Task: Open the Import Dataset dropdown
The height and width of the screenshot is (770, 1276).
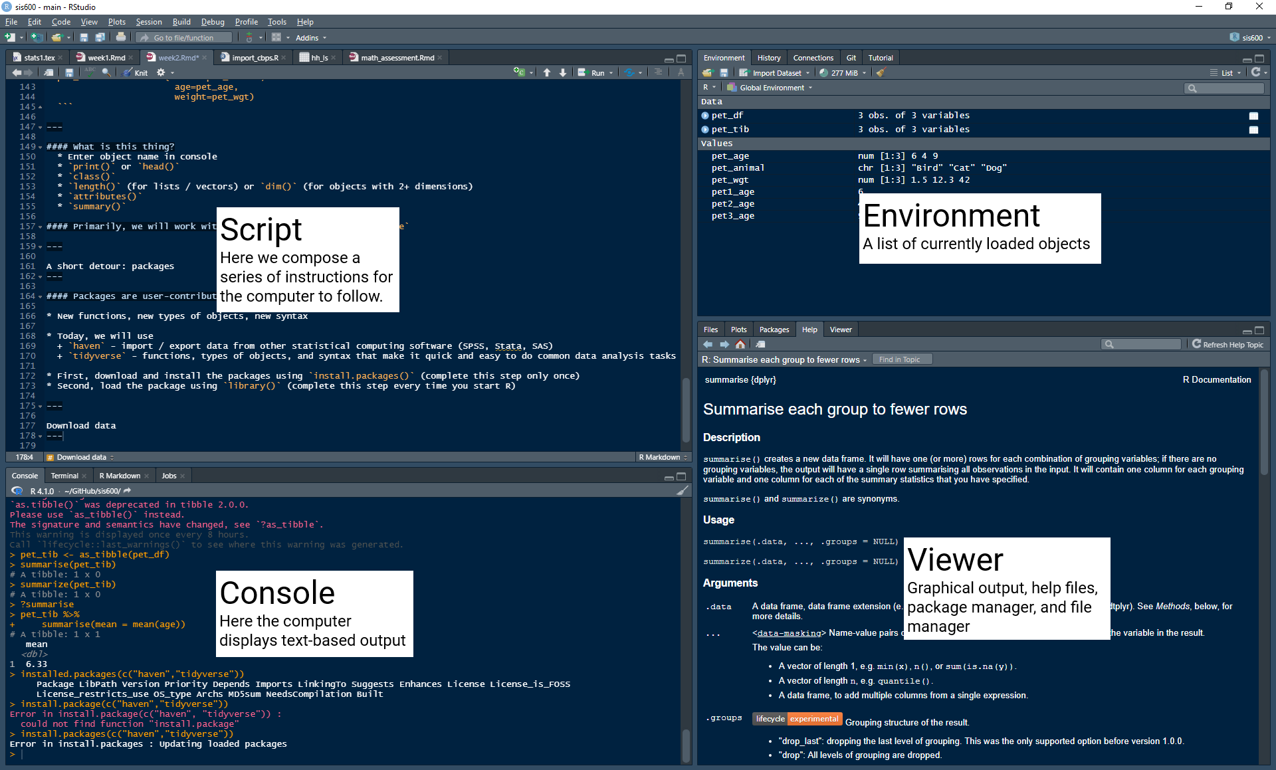Action: [x=775, y=73]
